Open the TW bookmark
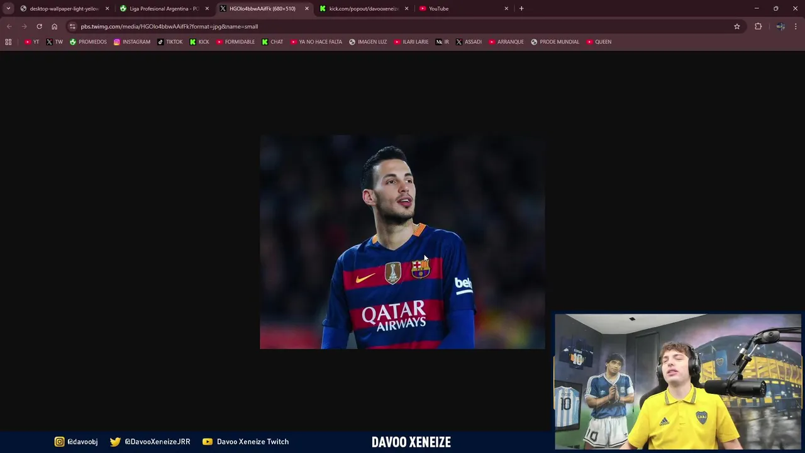The width and height of the screenshot is (805, 453). 54,42
